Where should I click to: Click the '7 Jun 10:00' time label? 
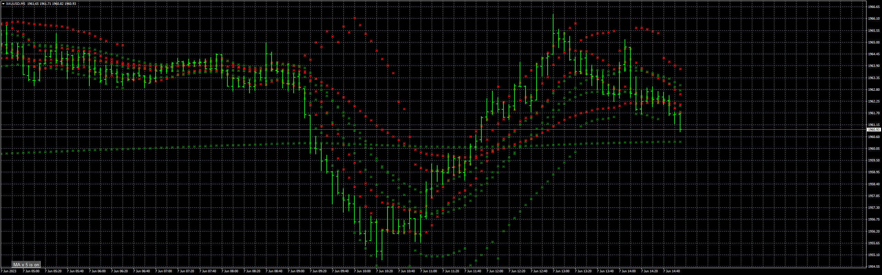pyautogui.click(x=362, y=271)
